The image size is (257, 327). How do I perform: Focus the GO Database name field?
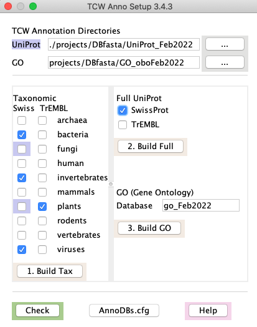coord(201,206)
